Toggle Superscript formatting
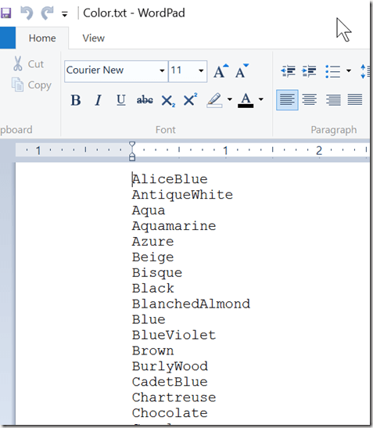Viewport: 373px width, 428px height. point(191,99)
